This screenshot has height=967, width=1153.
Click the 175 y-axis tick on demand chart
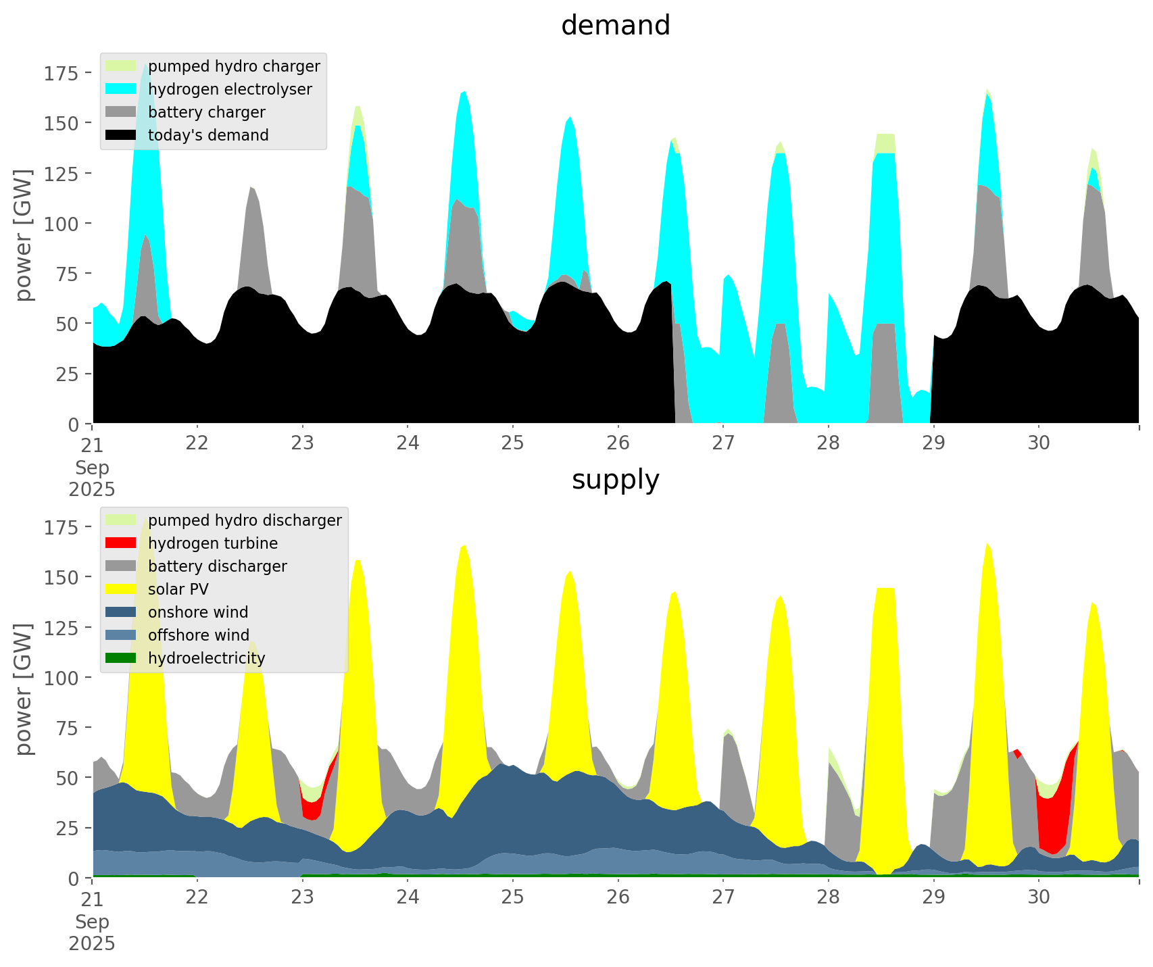pos(61,73)
